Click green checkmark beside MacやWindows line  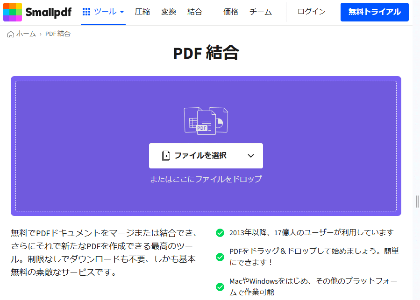pyautogui.click(x=220, y=287)
